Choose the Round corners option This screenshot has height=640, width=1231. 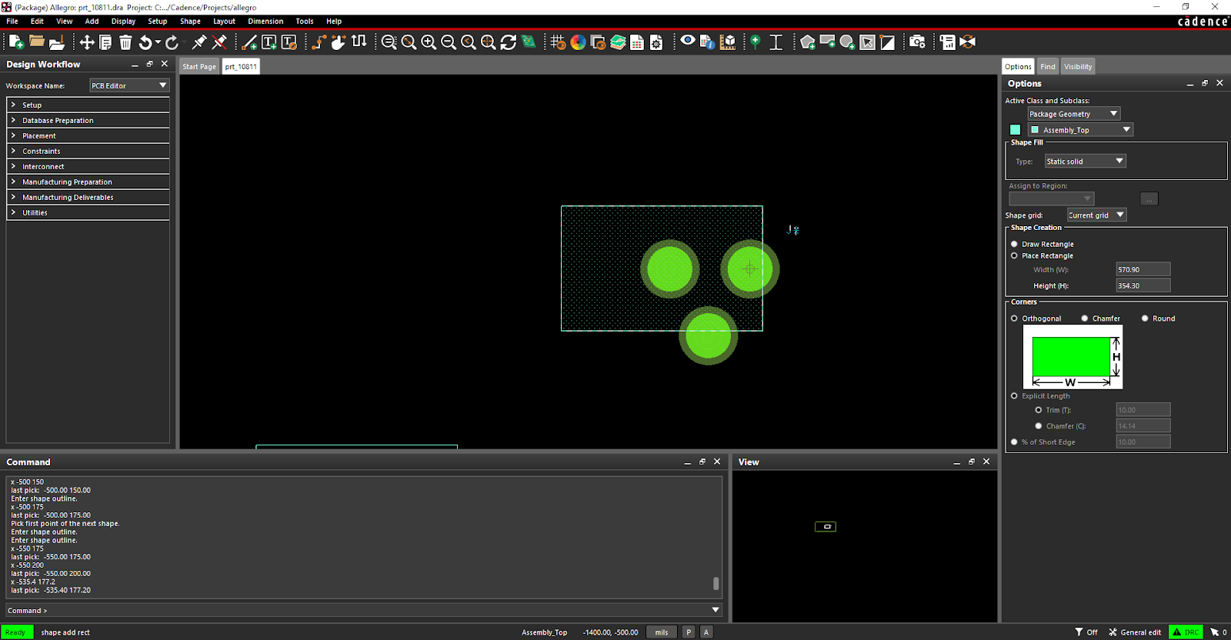coord(1145,318)
